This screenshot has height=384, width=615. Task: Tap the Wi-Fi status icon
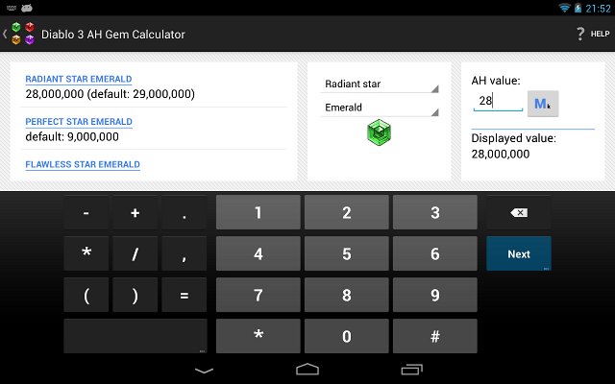(x=564, y=8)
